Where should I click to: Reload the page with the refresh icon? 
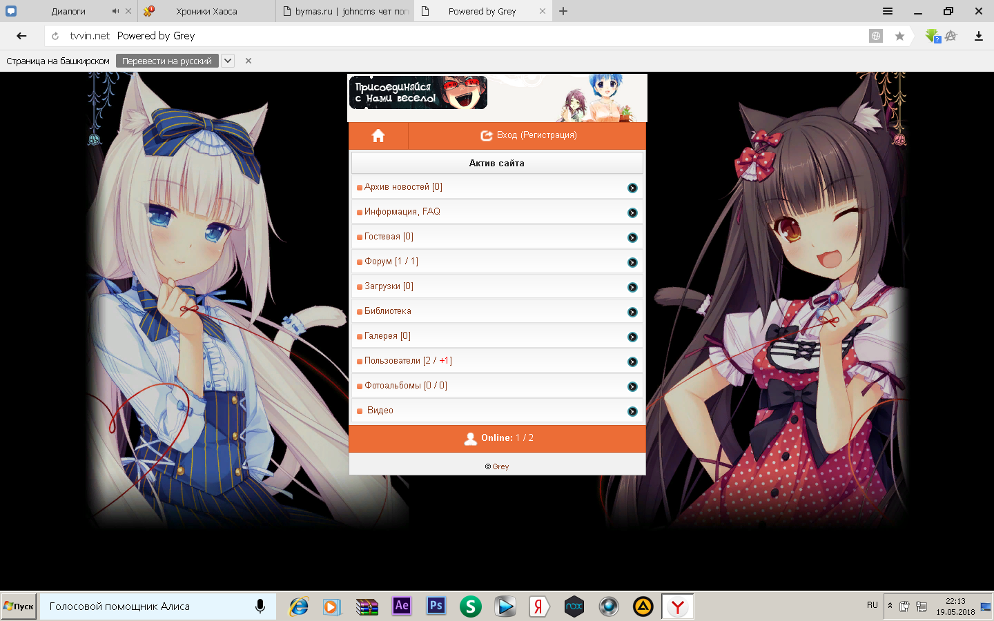55,36
